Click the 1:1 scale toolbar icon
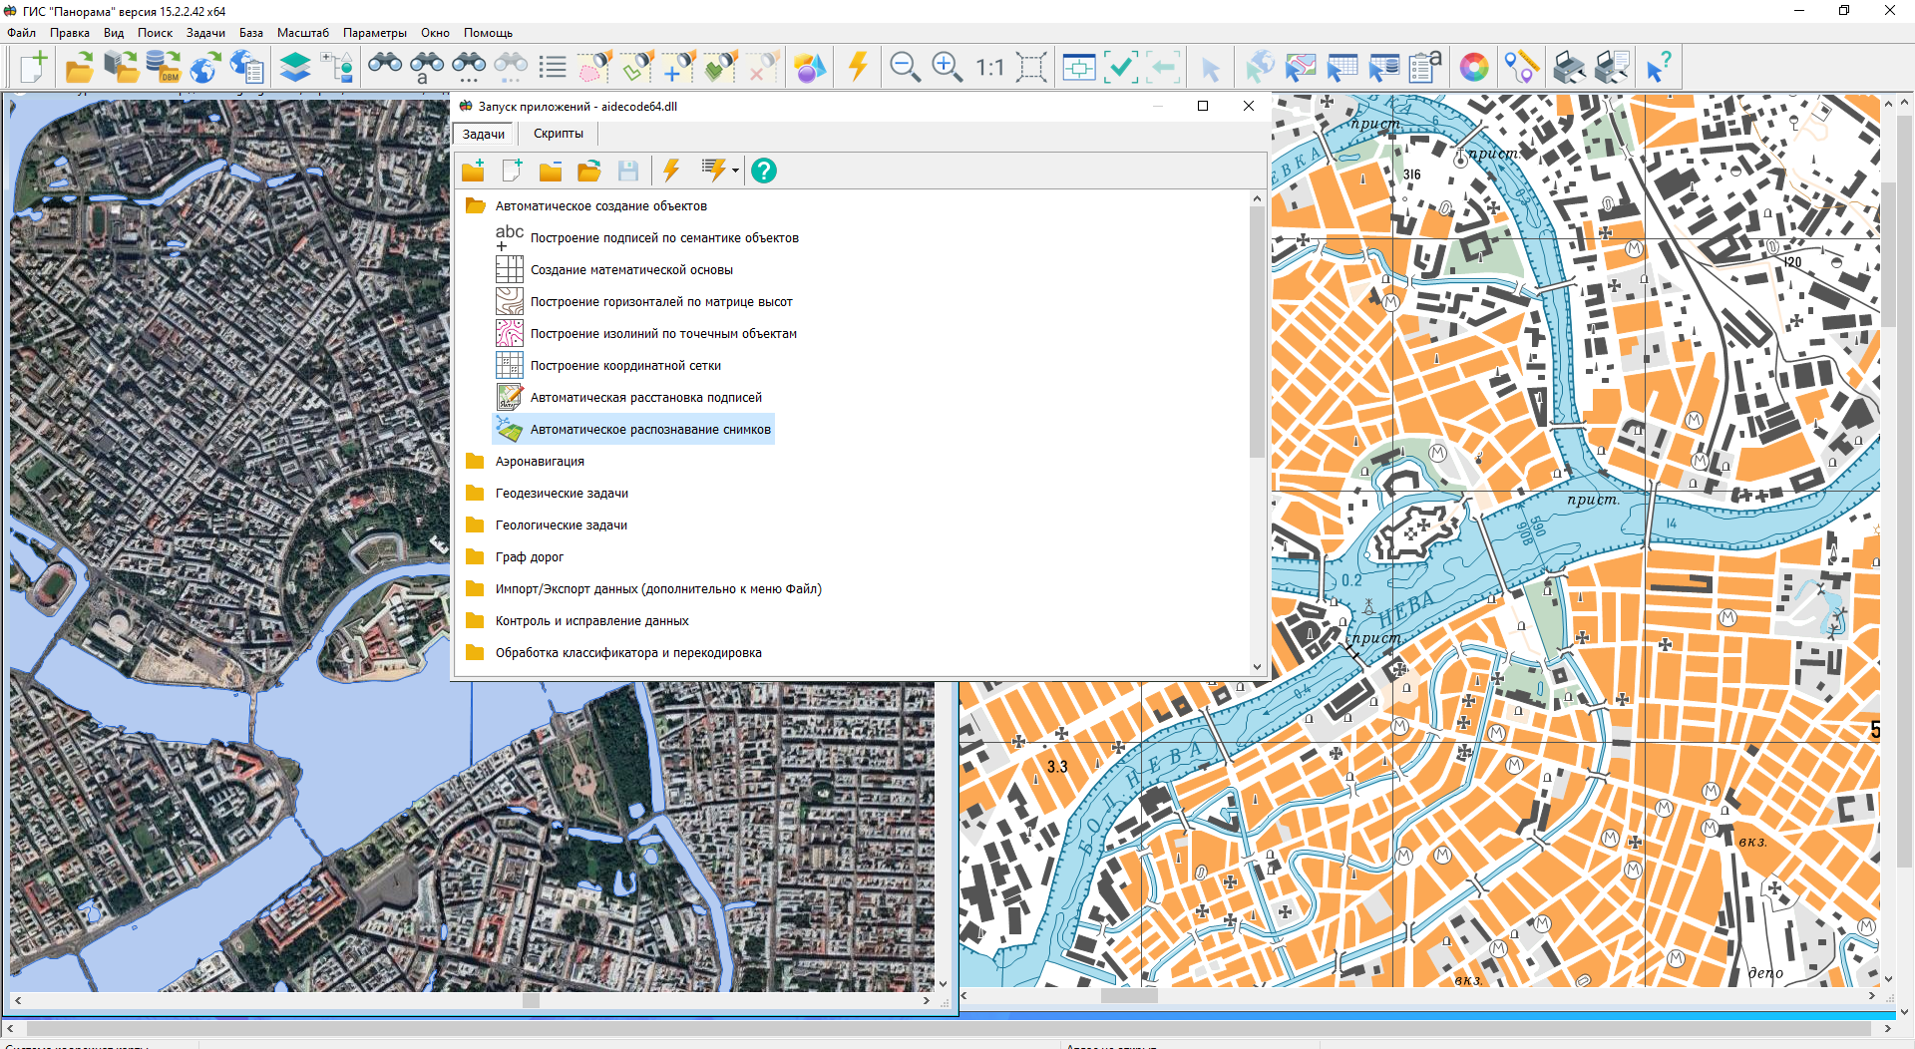 pyautogui.click(x=989, y=68)
